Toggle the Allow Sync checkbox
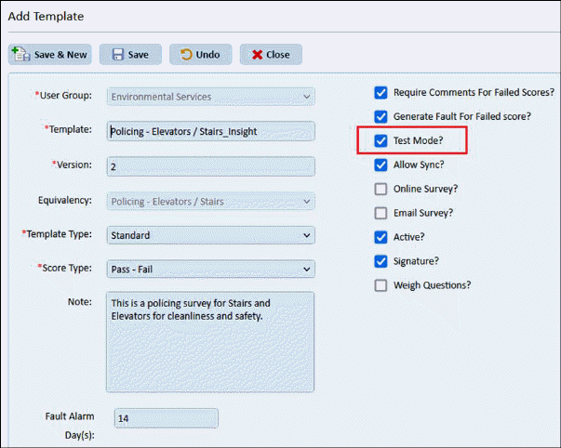The width and height of the screenshot is (561, 448). [381, 165]
